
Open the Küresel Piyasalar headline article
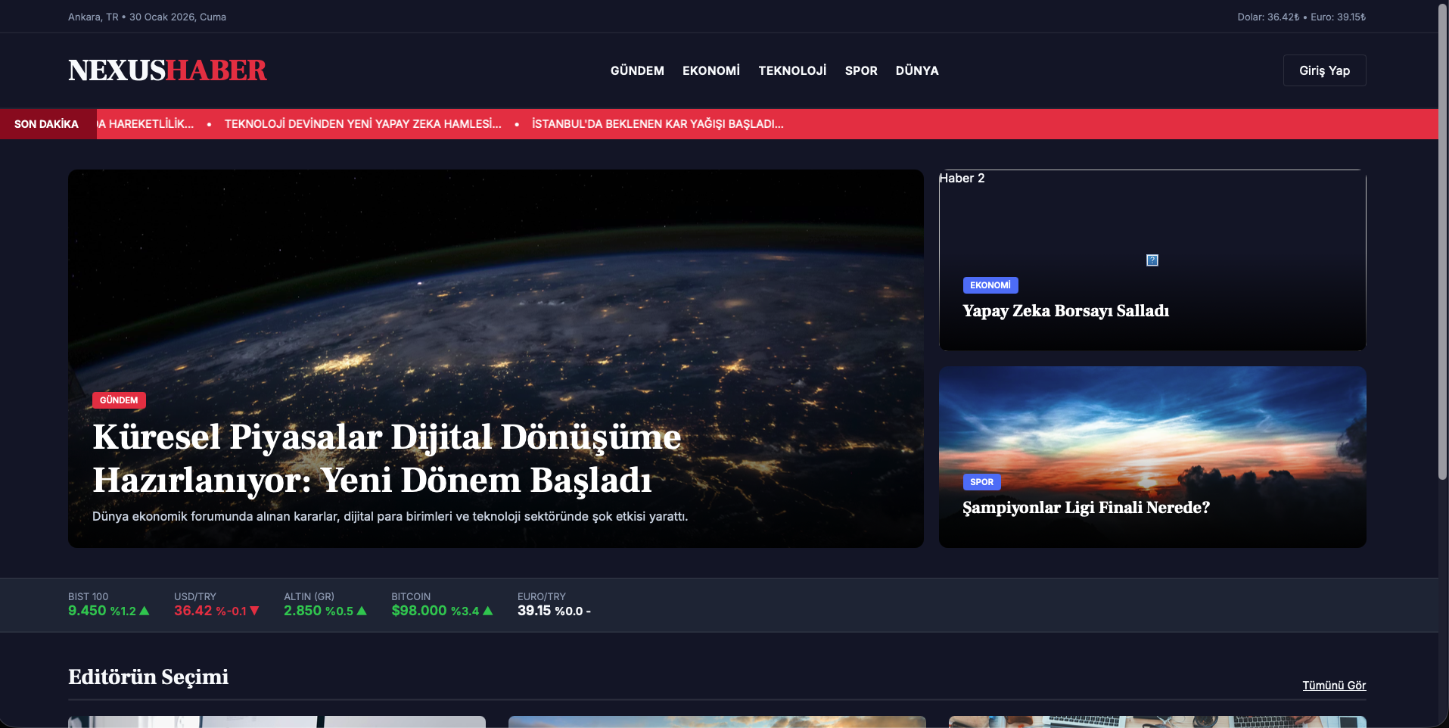pyautogui.click(x=387, y=458)
